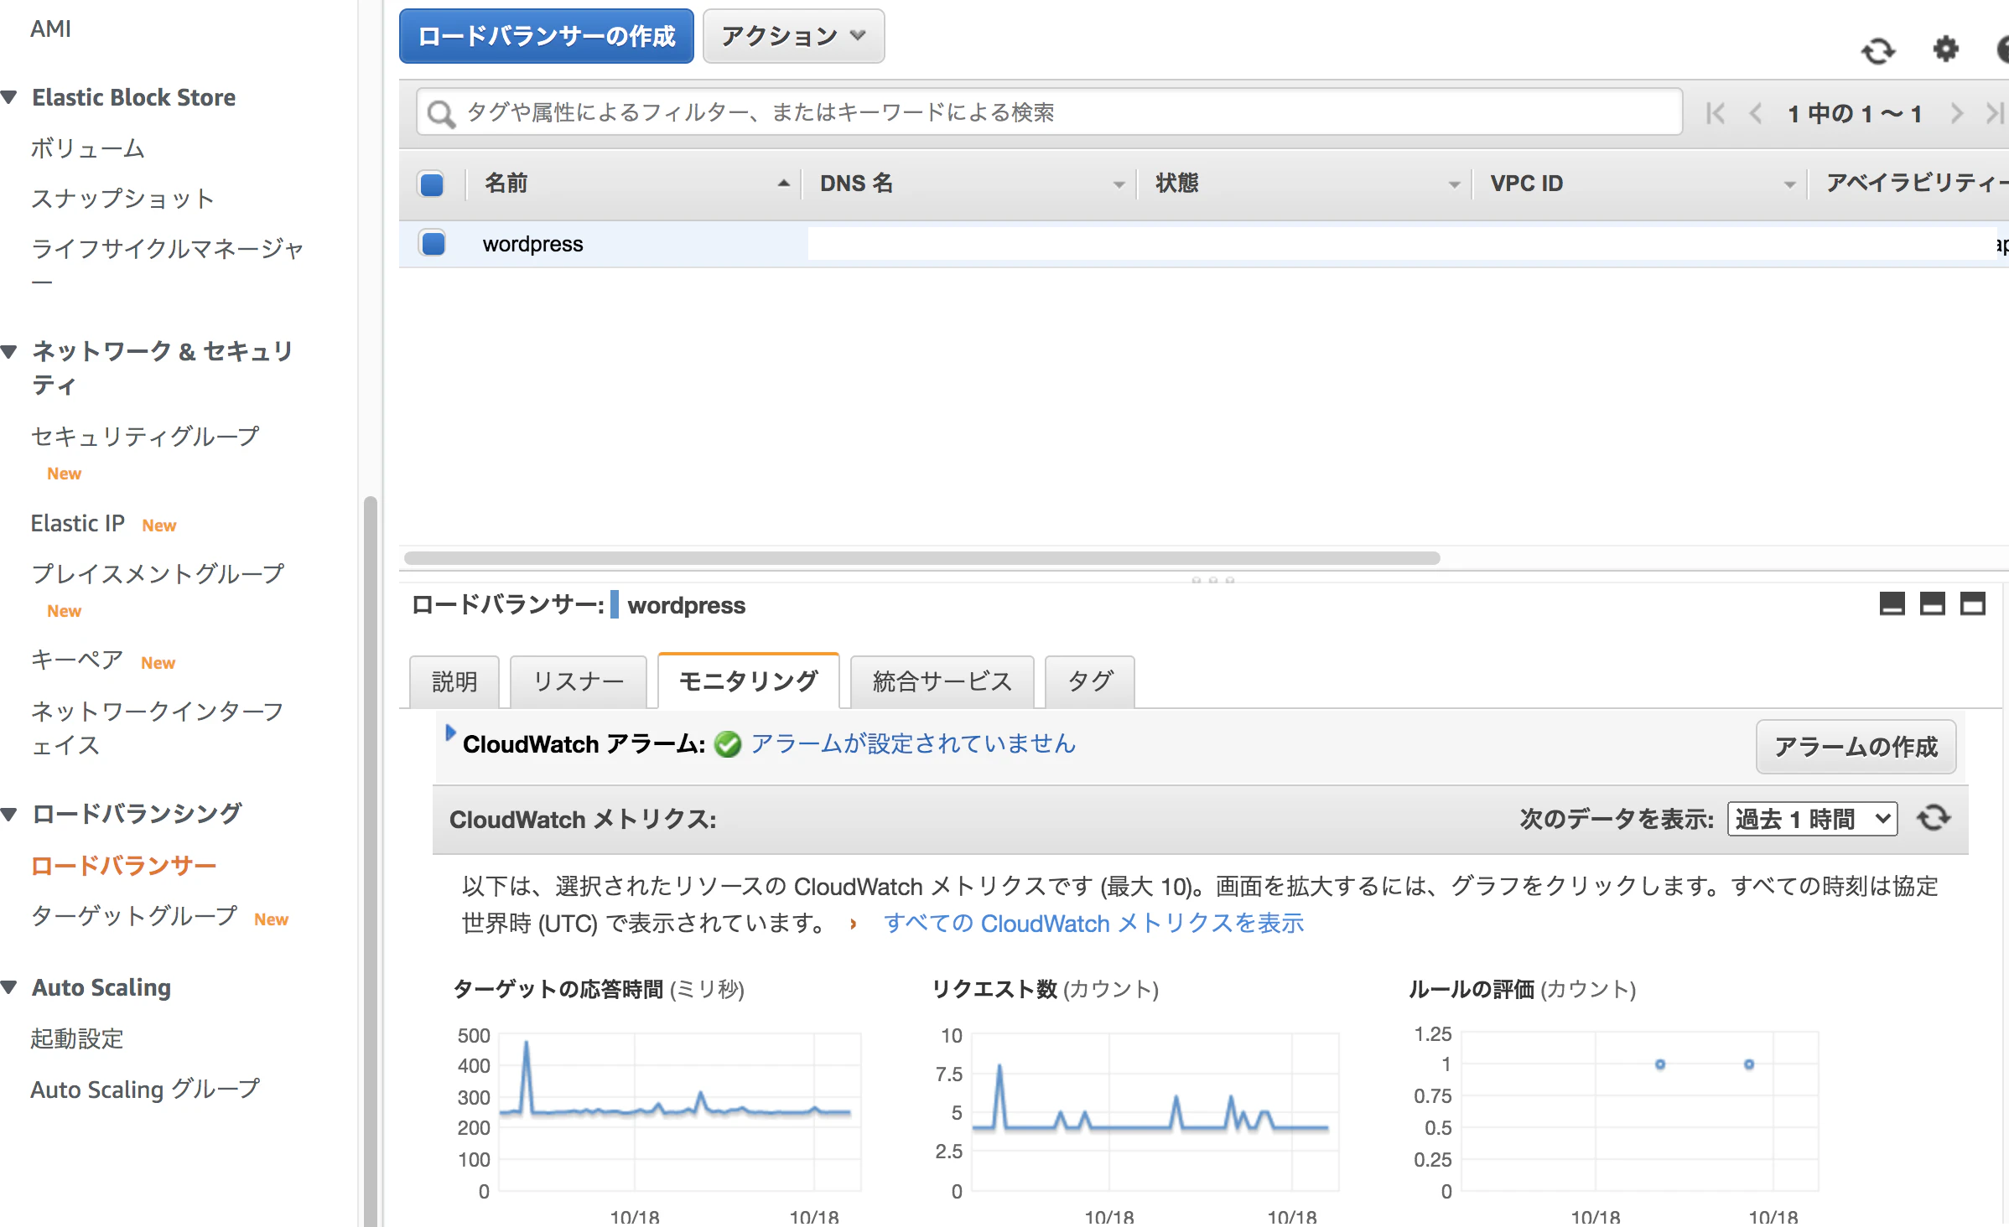The width and height of the screenshot is (2009, 1227).
Task: Expand the CloudWatch アラーム section
Action: click(x=450, y=733)
